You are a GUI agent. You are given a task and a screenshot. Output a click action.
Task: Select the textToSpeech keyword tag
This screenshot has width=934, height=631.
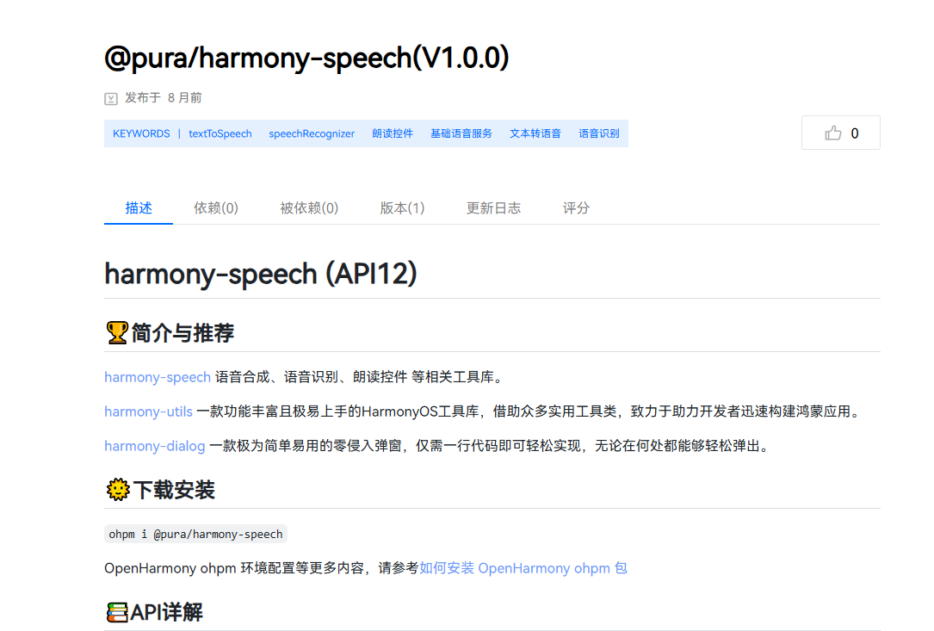click(x=220, y=133)
